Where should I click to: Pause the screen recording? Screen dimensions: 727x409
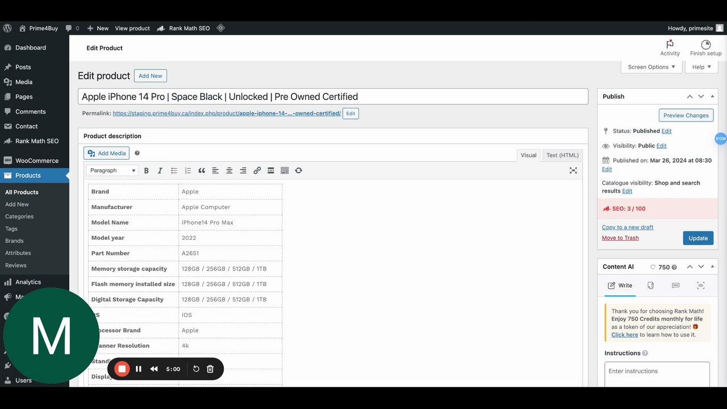point(139,369)
